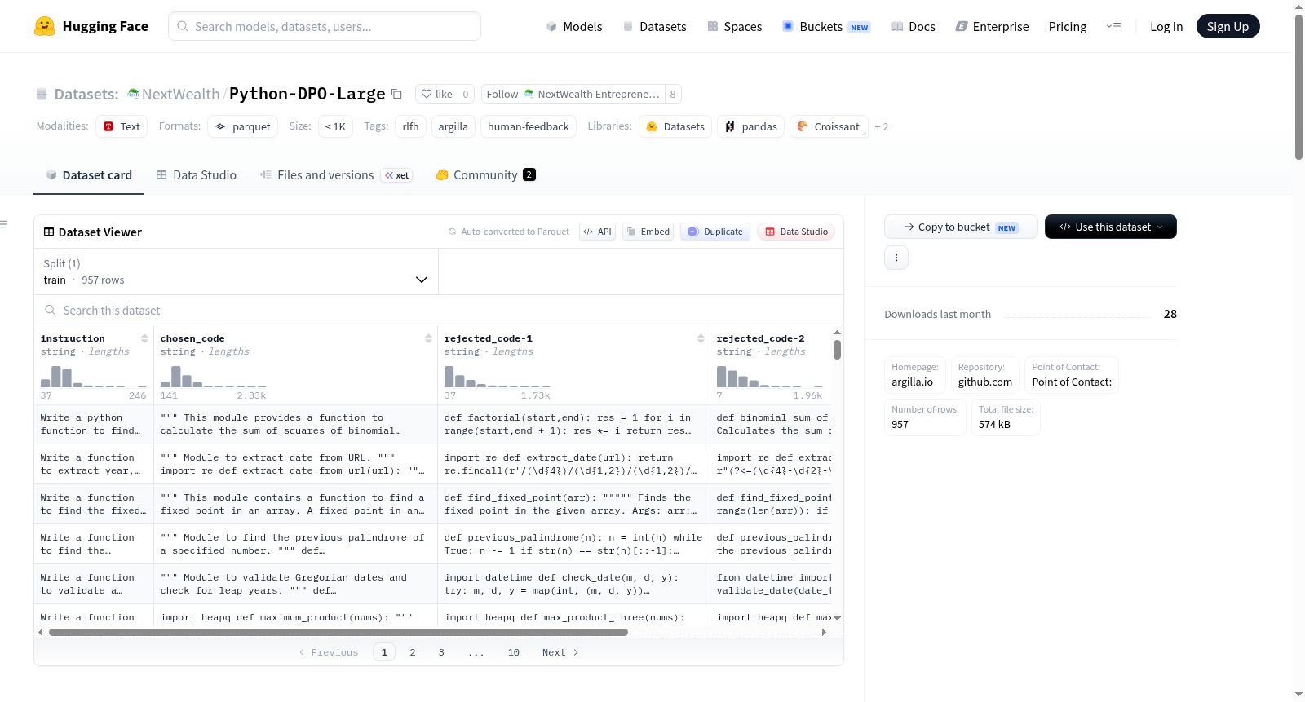Go to page 2 of the dataset

pyautogui.click(x=413, y=652)
